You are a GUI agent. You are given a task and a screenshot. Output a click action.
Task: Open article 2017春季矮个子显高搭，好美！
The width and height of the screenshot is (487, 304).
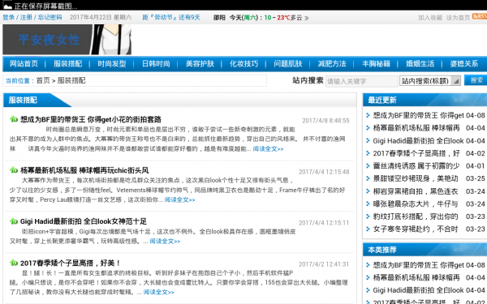[71, 263]
